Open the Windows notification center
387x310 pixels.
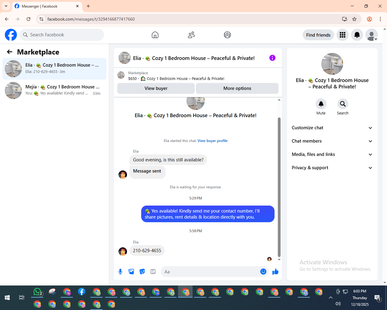pyautogui.click(x=378, y=298)
